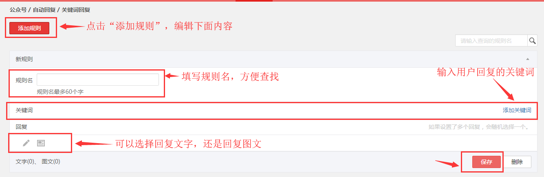The width and height of the screenshot is (544, 177).
Task: Select the pencil text-reply icon
Action: pyautogui.click(x=26, y=143)
